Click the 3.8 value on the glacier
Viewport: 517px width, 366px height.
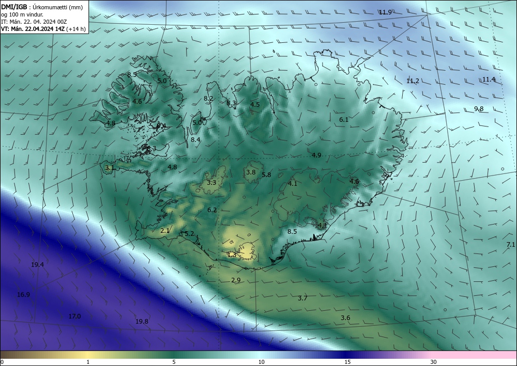[251, 172]
